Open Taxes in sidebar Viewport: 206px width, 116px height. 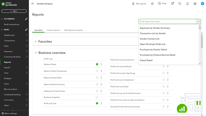[x=6, y=84]
